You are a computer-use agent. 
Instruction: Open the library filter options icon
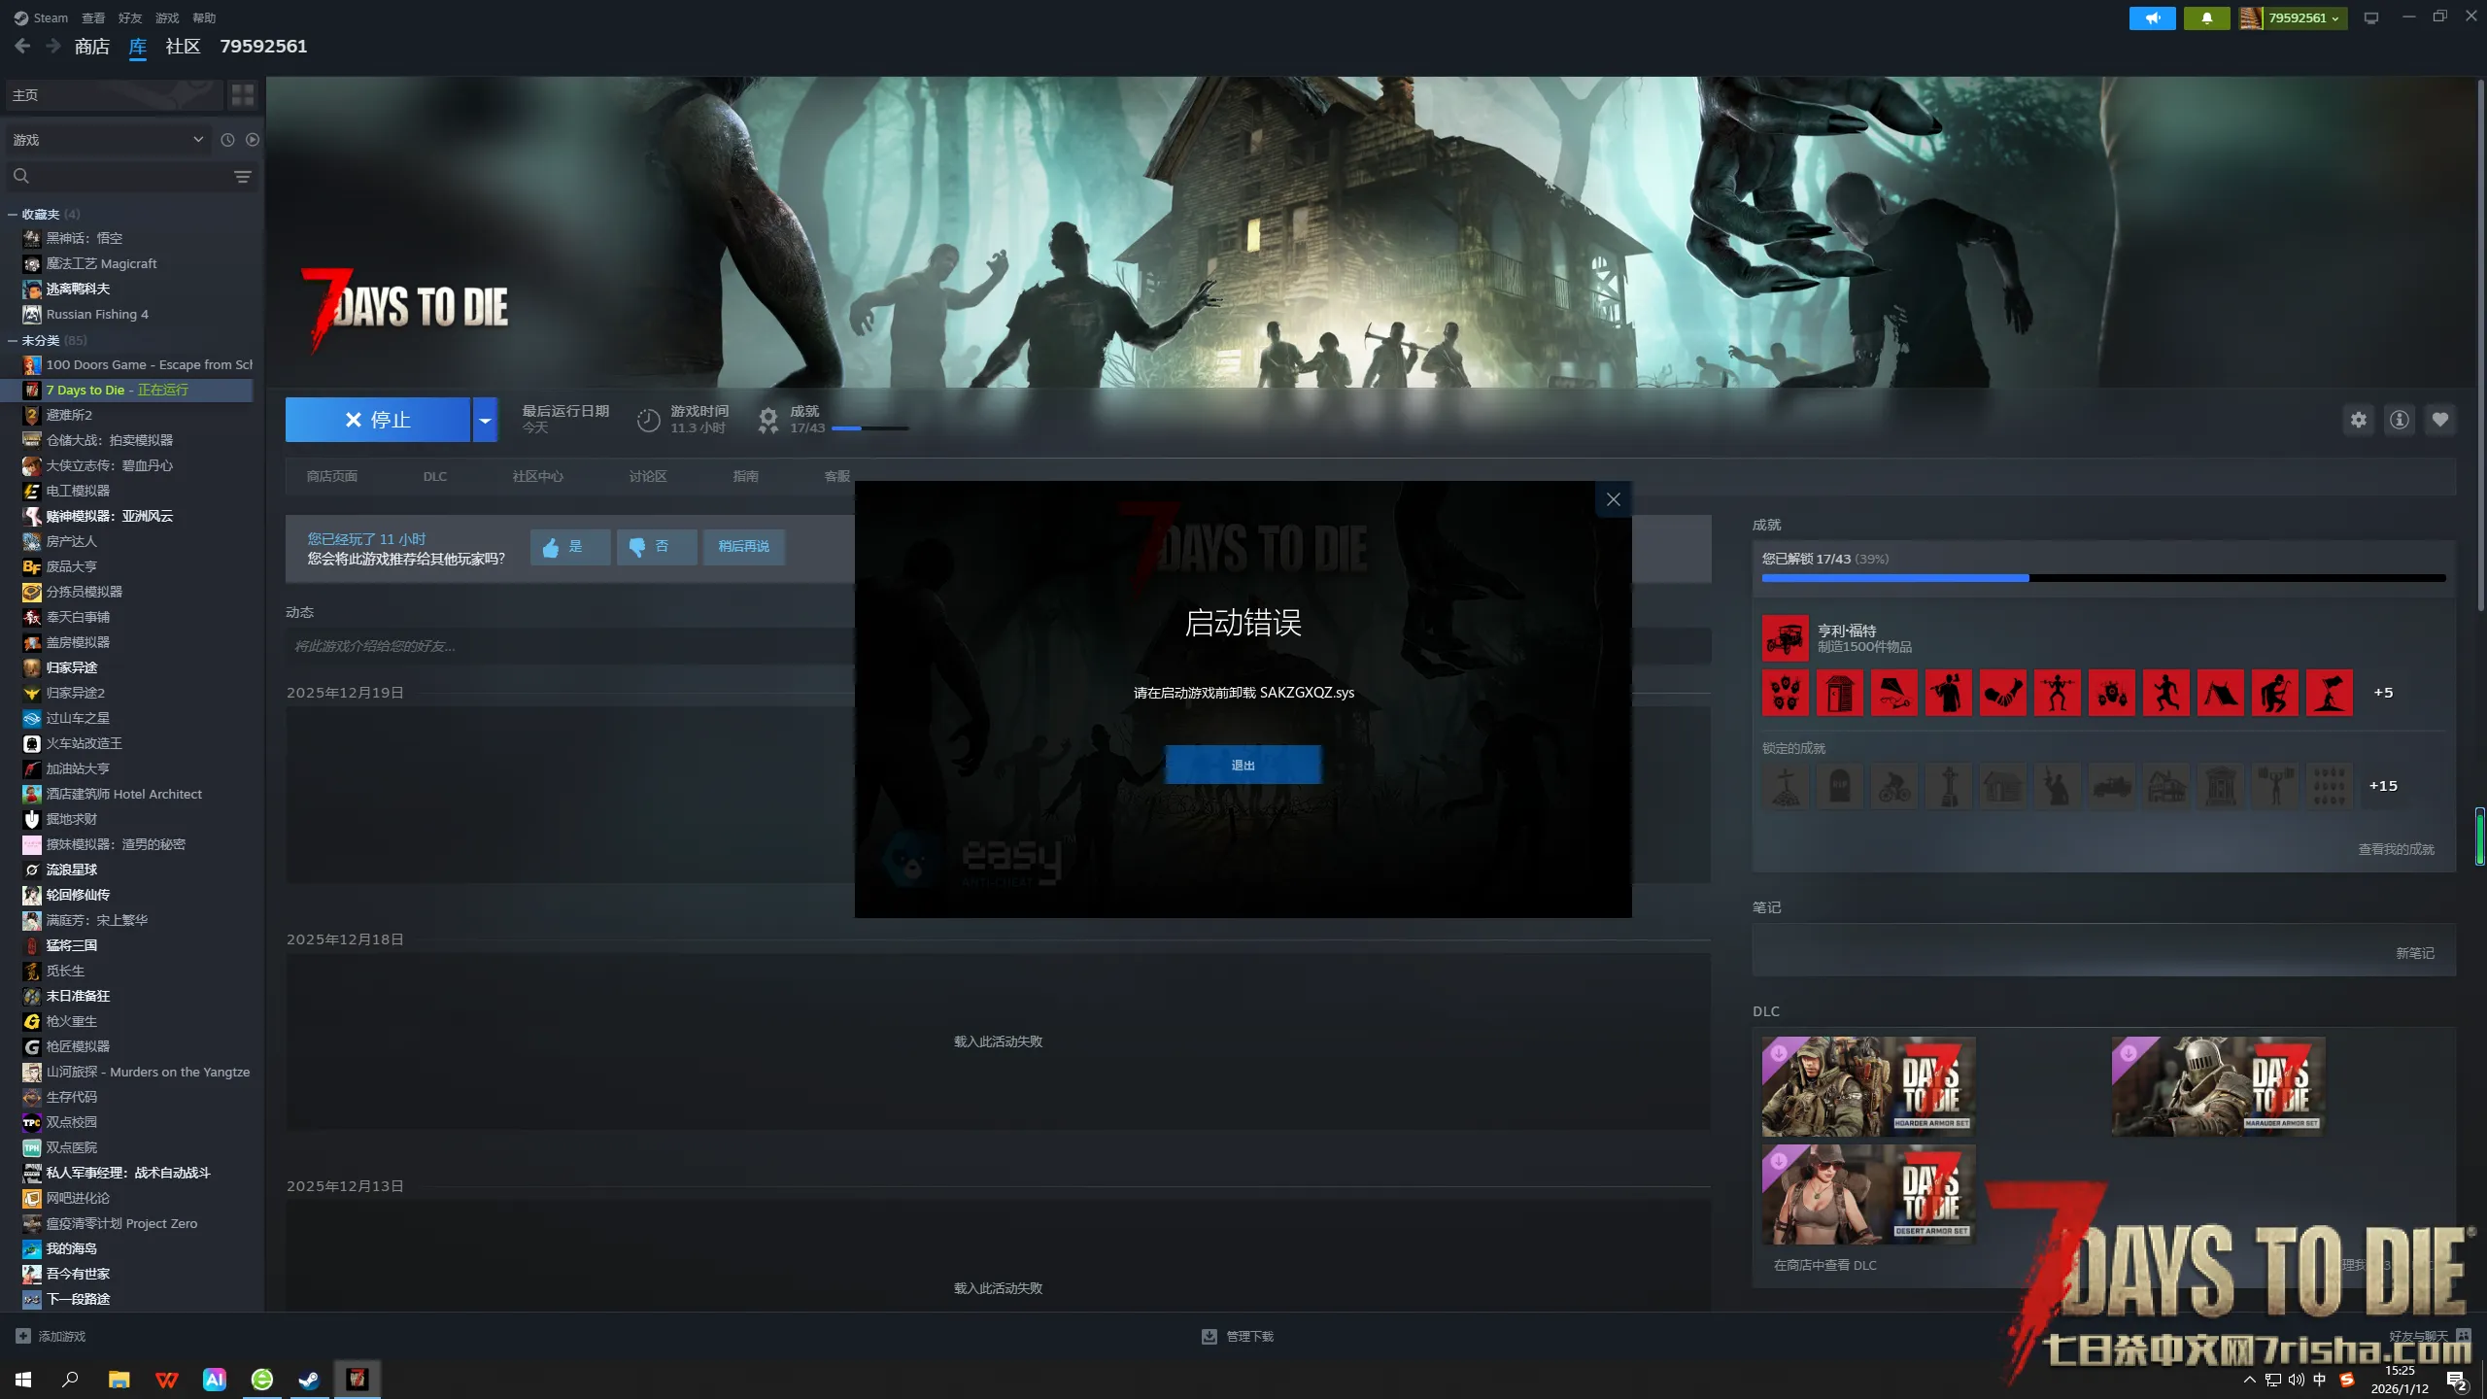pos(242,176)
